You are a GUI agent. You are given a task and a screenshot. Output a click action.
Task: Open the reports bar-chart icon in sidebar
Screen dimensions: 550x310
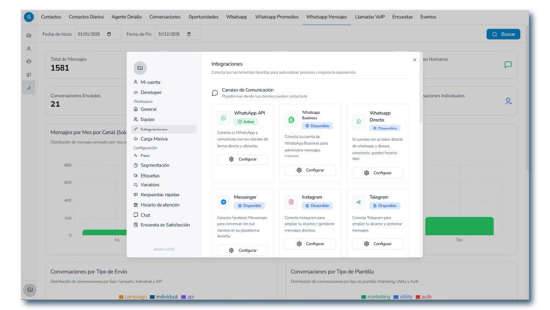click(29, 88)
